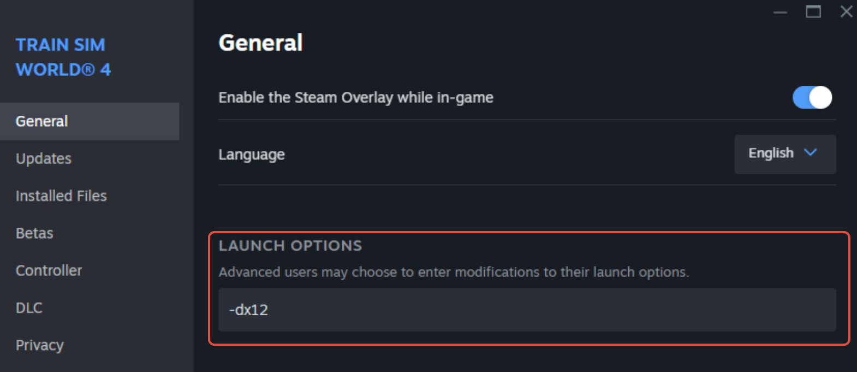Show the DLC tab
Viewport: 857px width, 372px height.
click(29, 308)
